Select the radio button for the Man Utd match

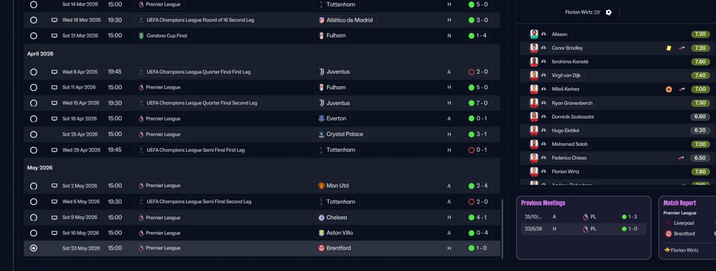(34, 186)
